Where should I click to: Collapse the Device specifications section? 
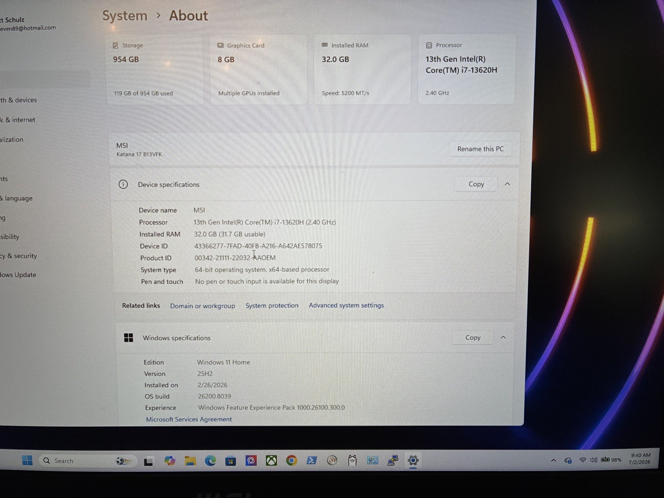(x=507, y=184)
